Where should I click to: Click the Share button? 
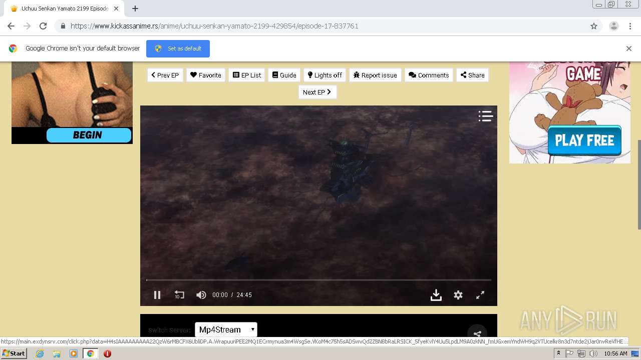(x=472, y=75)
